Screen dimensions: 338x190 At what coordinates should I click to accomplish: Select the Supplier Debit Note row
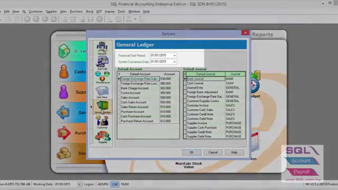click(x=214, y=136)
